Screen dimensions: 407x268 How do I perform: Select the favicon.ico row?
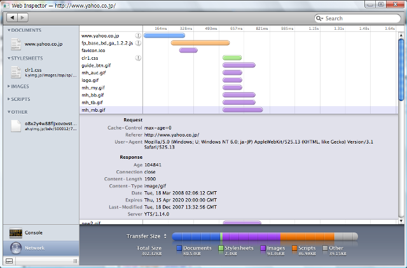238,50
